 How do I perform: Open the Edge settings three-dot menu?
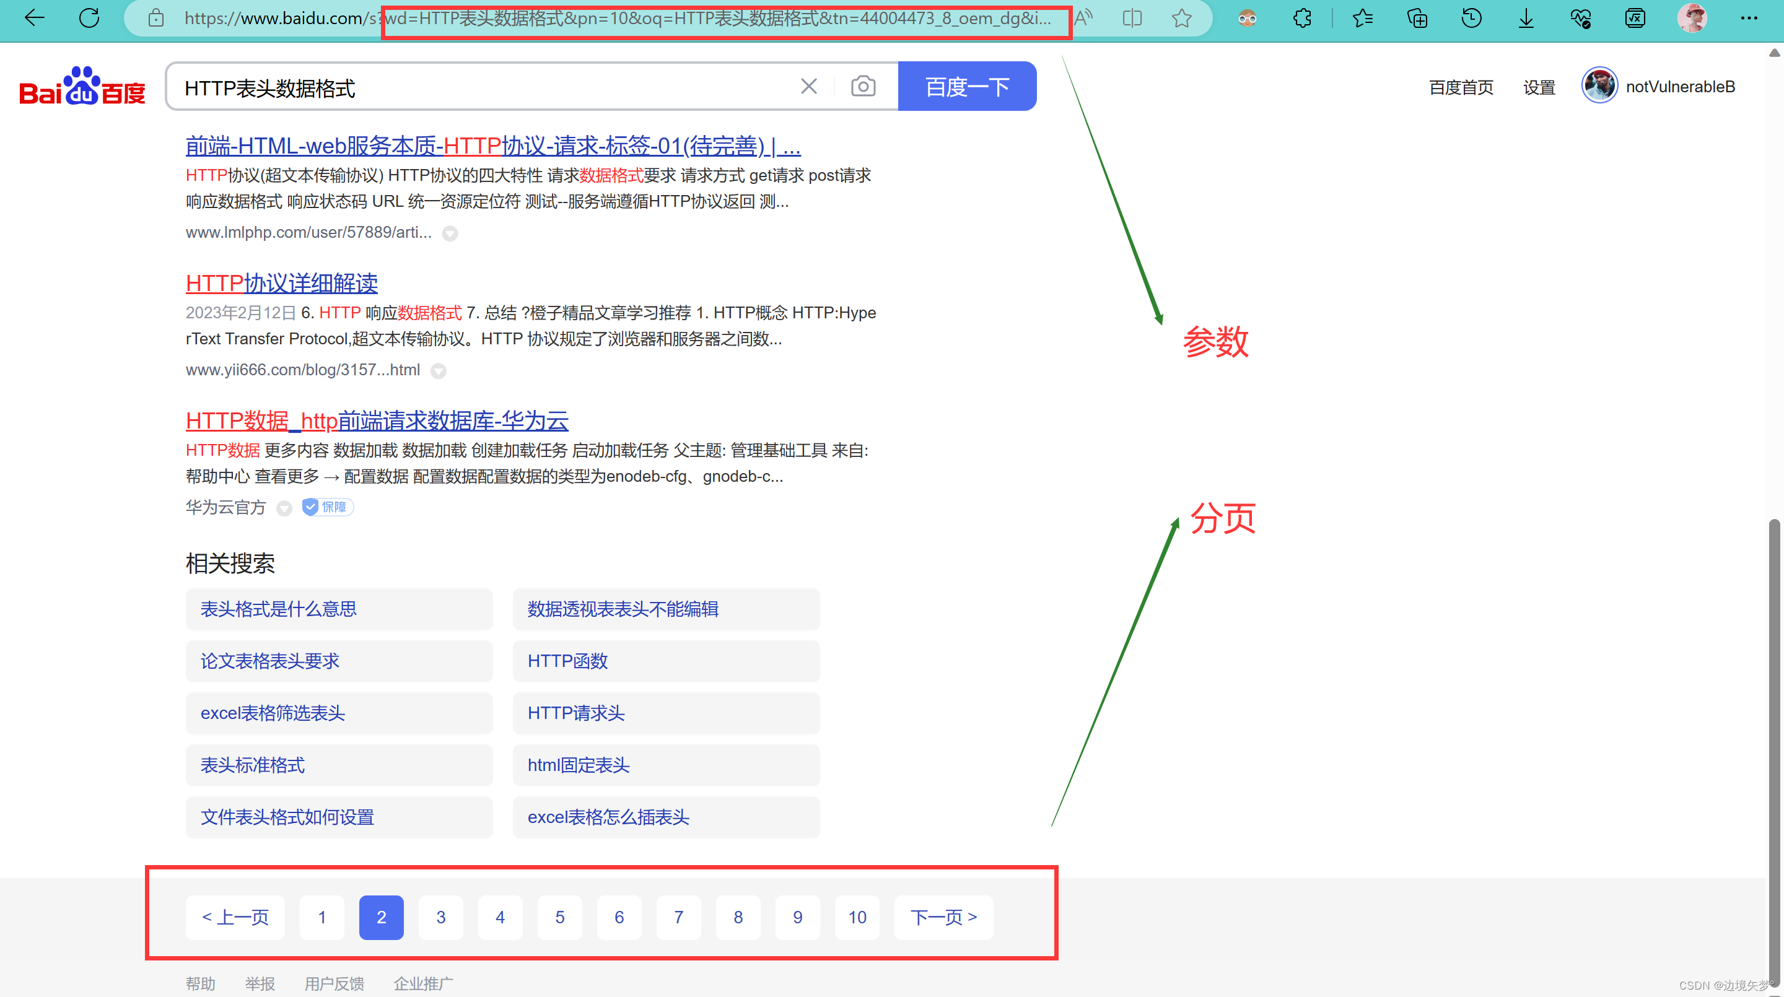1751,18
